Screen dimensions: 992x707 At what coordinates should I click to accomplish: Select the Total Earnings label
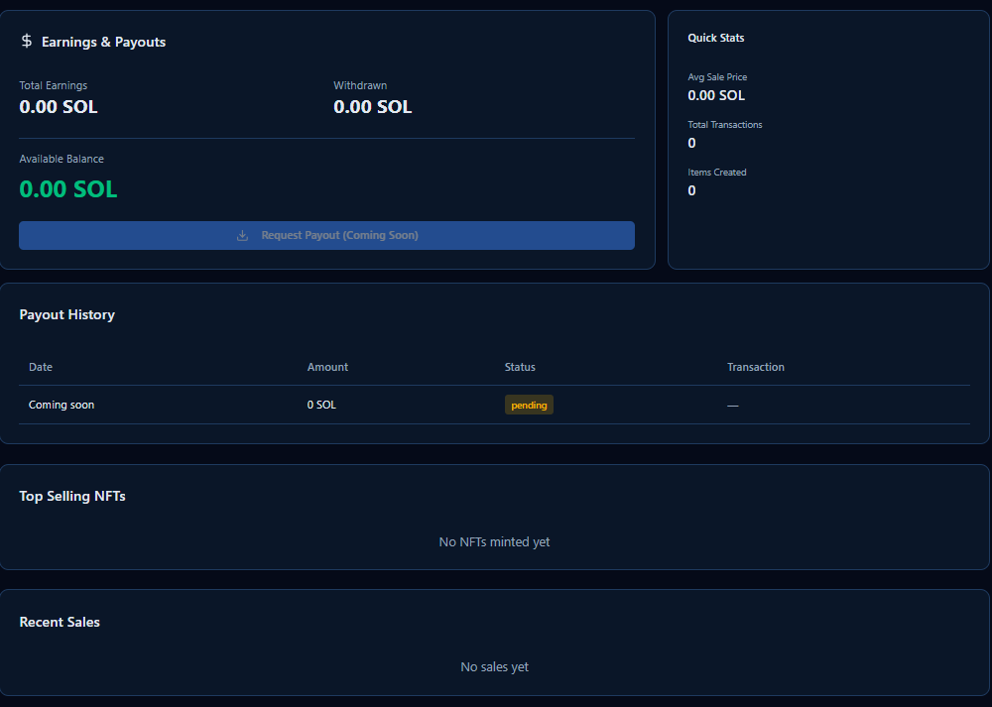54,85
